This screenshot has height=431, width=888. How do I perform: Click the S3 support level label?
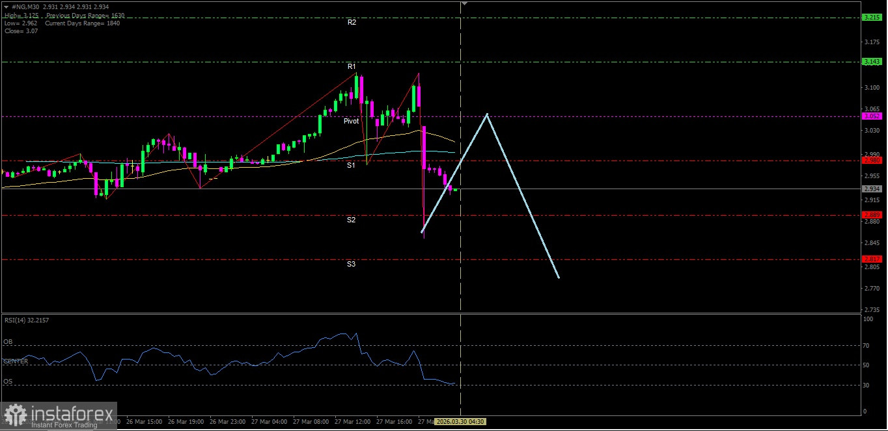(351, 264)
